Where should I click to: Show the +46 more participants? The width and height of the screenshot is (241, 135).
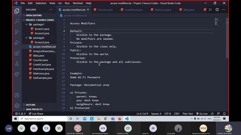[x=9, y=128]
